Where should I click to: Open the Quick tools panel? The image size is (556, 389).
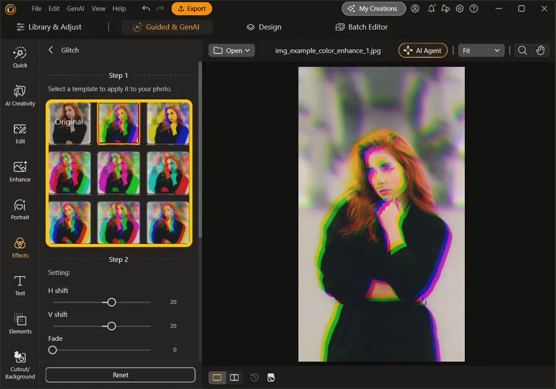(20, 57)
